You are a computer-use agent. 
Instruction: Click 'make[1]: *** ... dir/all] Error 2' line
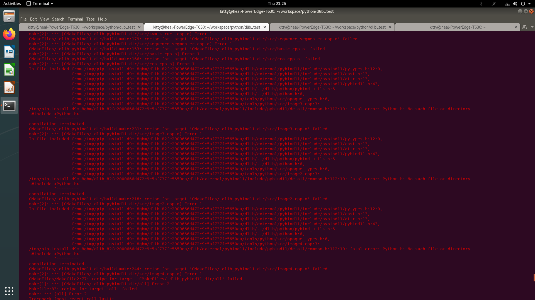click(99, 284)
